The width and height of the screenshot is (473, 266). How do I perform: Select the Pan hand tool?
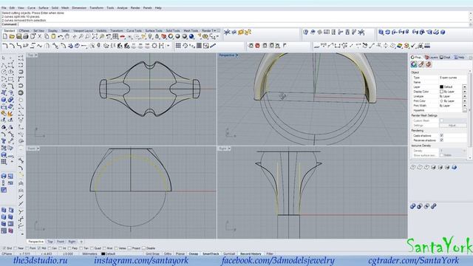tap(67, 36)
